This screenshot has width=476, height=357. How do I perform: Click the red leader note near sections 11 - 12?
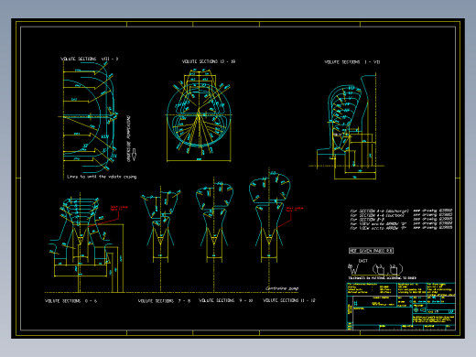tap(295, 210)
